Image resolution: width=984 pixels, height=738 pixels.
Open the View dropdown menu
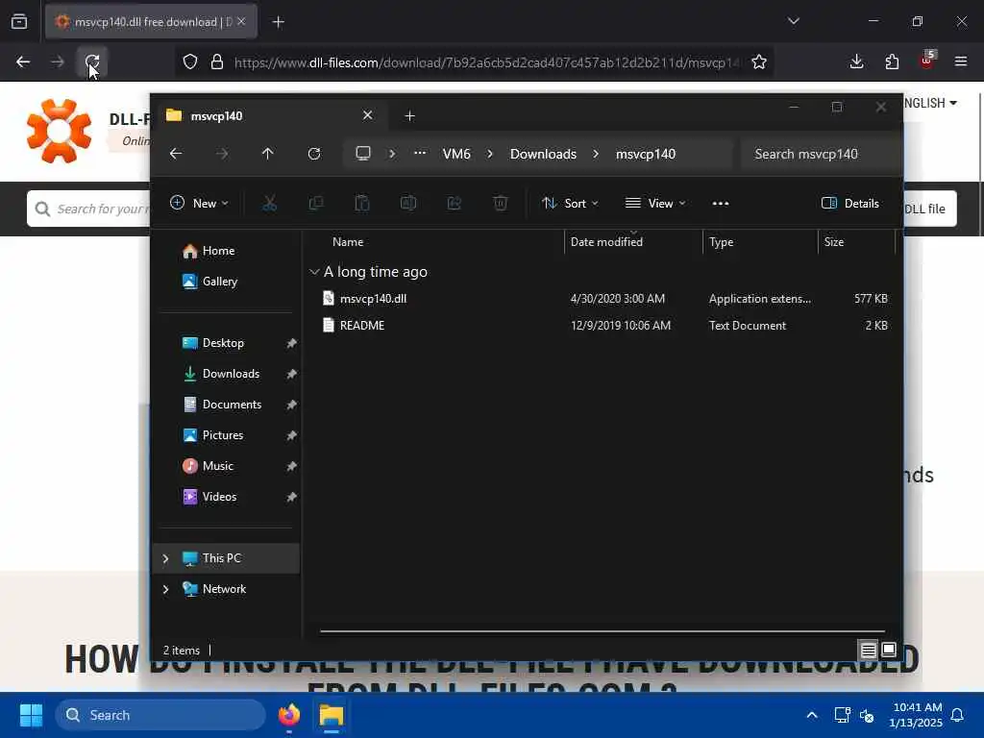tap(655, 204)
